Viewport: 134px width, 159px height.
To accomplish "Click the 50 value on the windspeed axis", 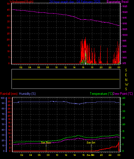I will click(8, 4).
